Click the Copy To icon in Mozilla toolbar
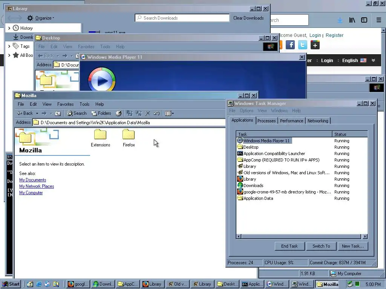 pyautogui.click(x=139, y=113)
